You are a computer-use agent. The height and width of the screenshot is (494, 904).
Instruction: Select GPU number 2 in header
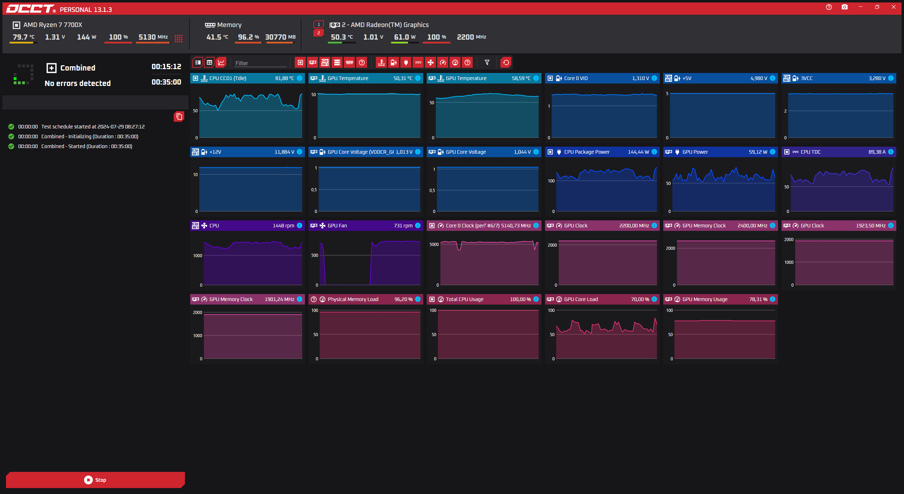point(319,33)
